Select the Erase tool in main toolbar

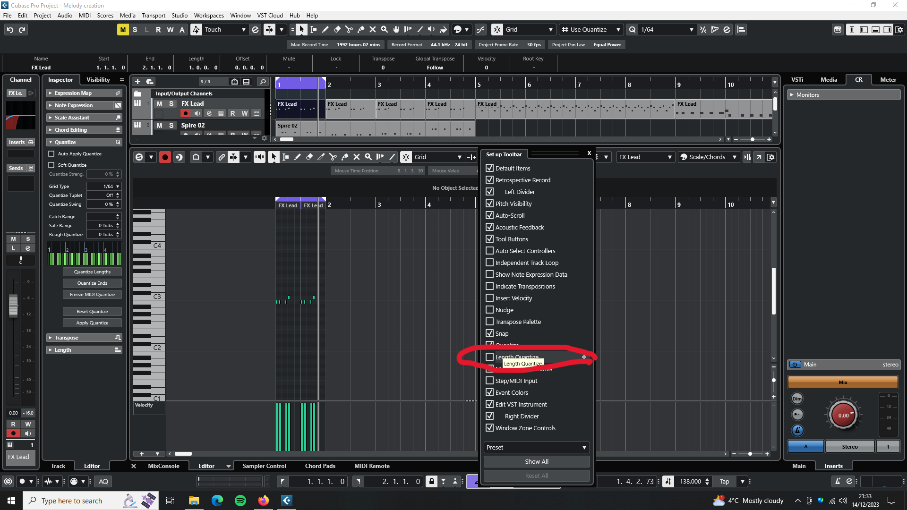click(x=337, y=29)
